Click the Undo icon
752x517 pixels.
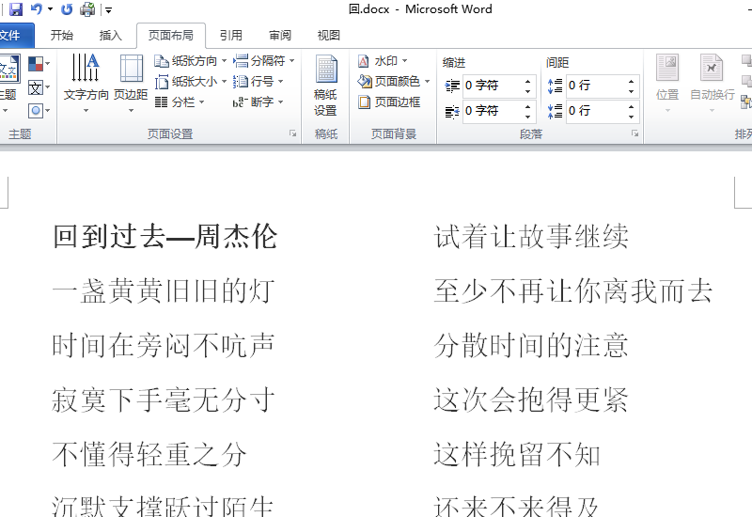point(36,9)
